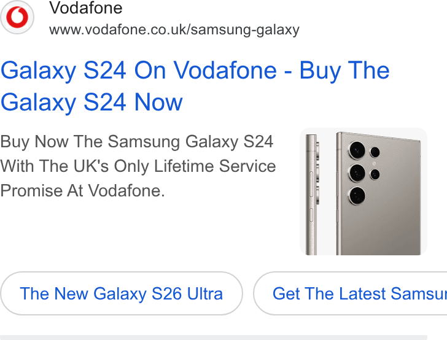Open the Get The Latest Samsung chip

(350, 293)
